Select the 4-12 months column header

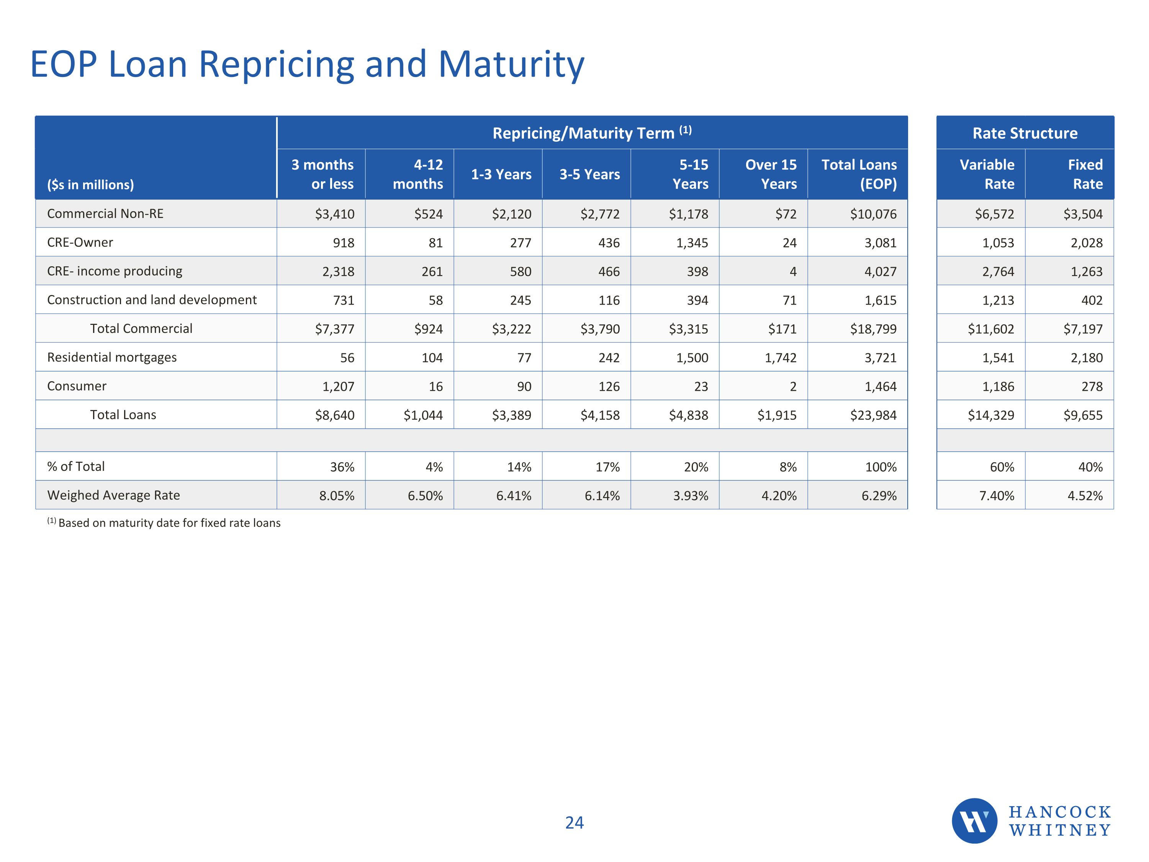[417, 174]
